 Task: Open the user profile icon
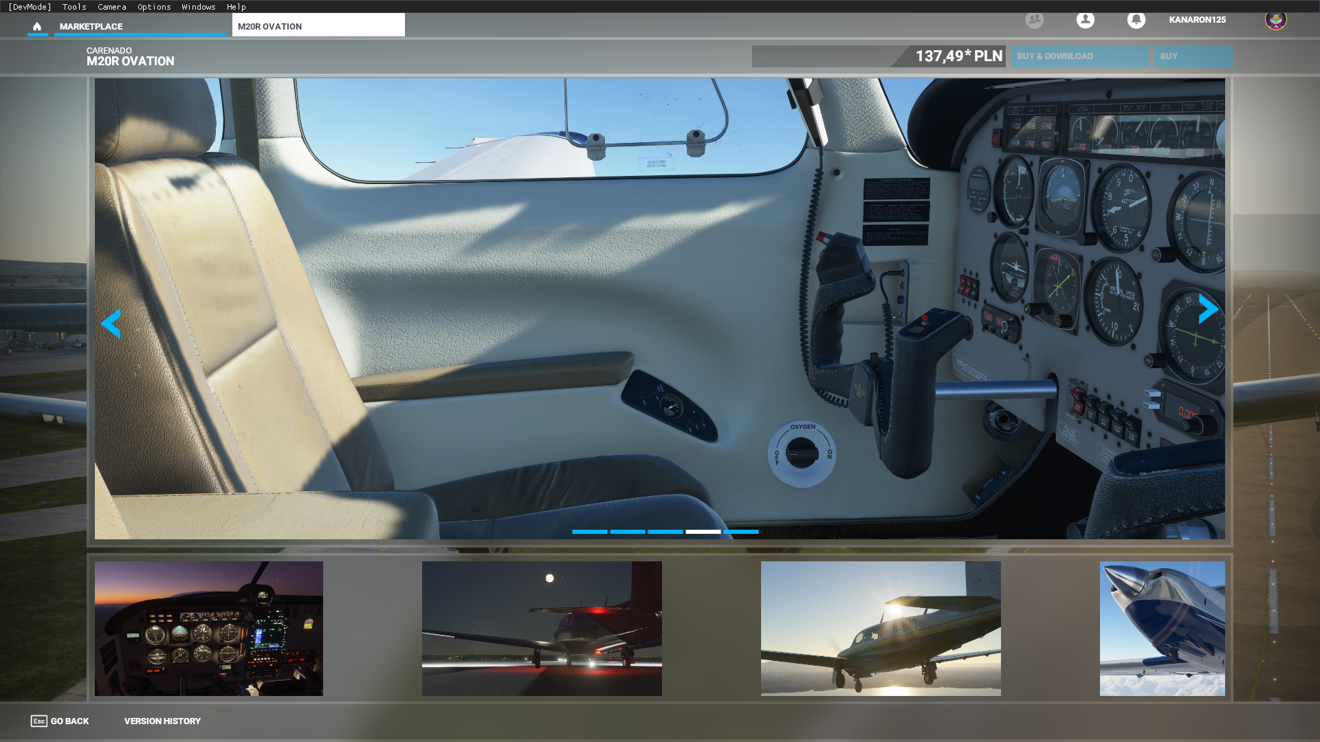tap(1085, 20)
